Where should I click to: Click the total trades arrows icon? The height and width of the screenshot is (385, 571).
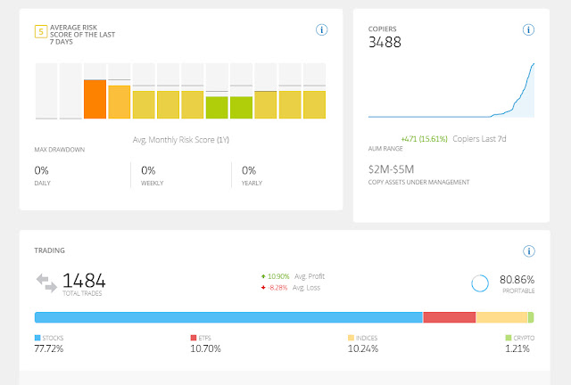tap(46, 283)
